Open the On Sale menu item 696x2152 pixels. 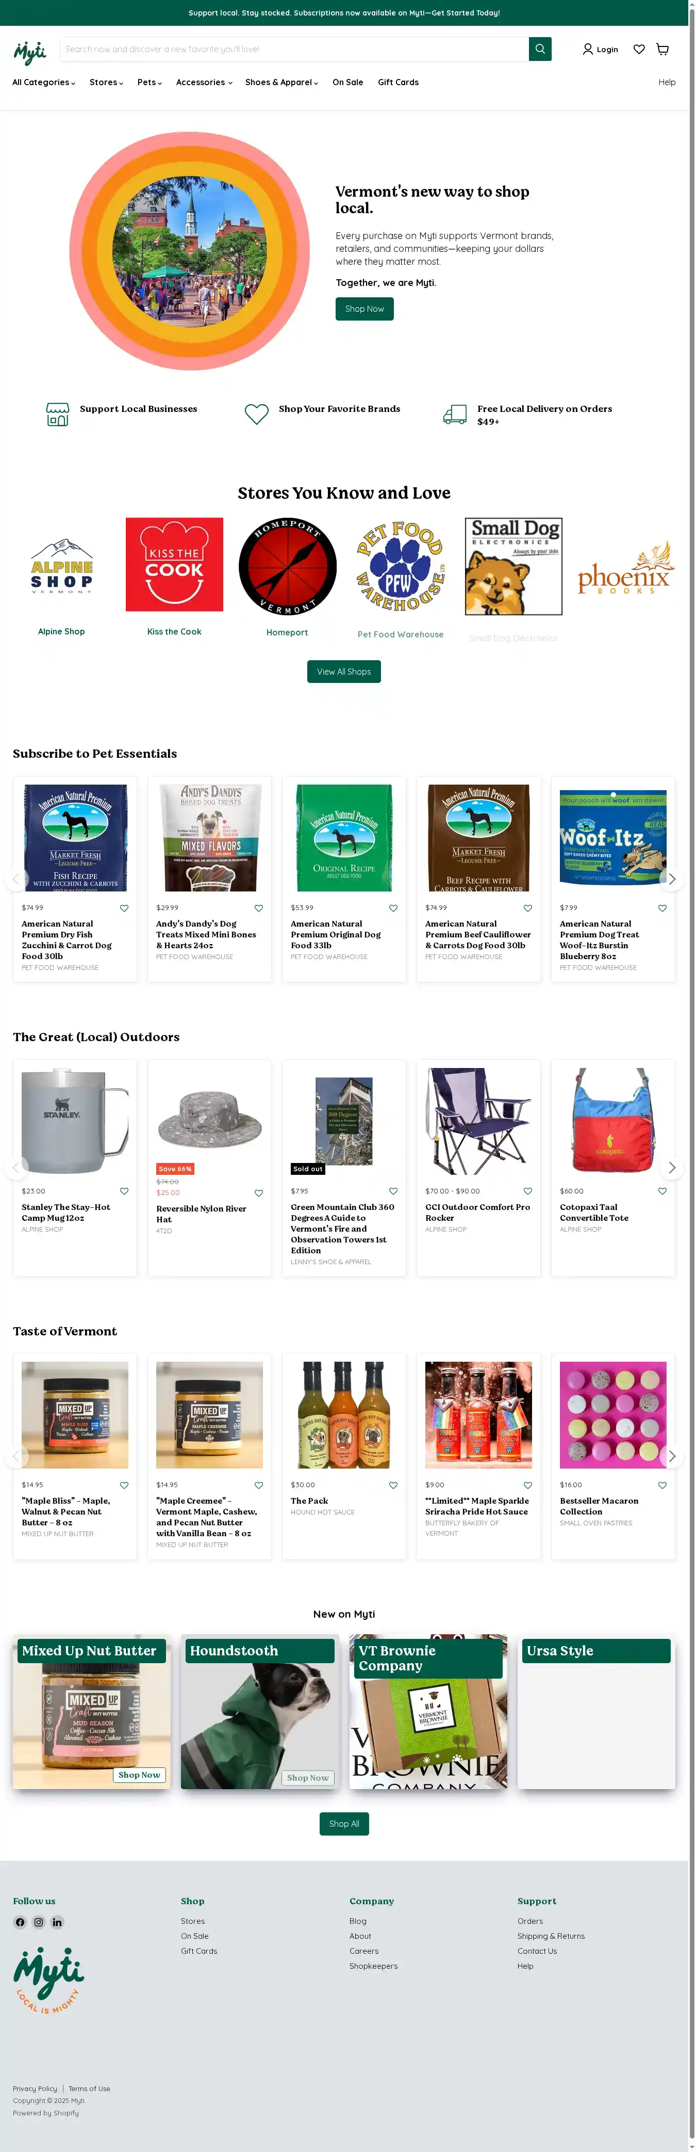click(347, 83)
